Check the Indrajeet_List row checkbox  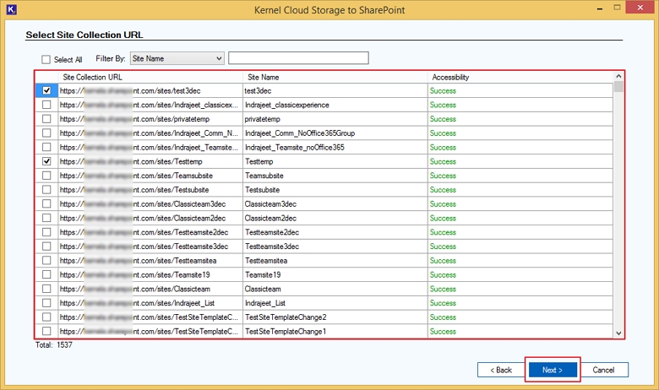tap(46, 303)
